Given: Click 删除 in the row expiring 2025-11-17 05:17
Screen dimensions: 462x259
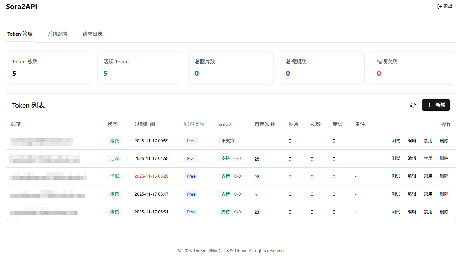Looking at the screenshot, I should pos(444,194).
